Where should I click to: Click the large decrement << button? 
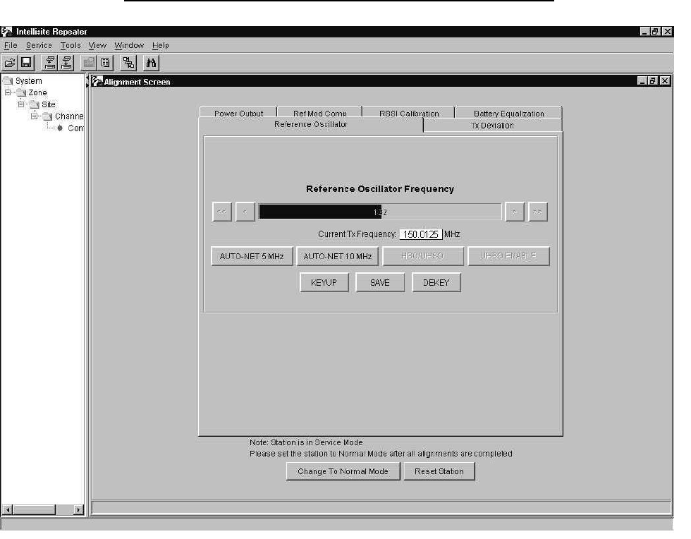tap(221, 212)
